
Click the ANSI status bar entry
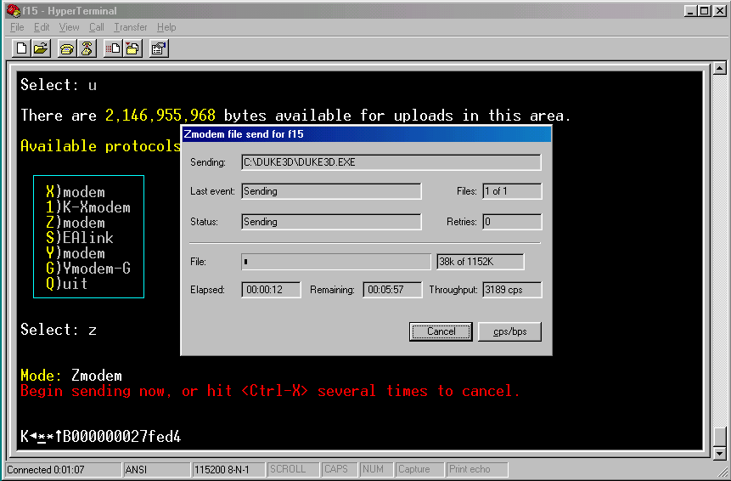coord(157,469)
